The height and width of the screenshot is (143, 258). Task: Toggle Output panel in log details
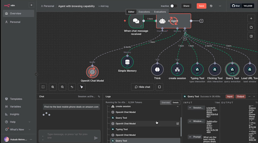click(x=241, y=96)
